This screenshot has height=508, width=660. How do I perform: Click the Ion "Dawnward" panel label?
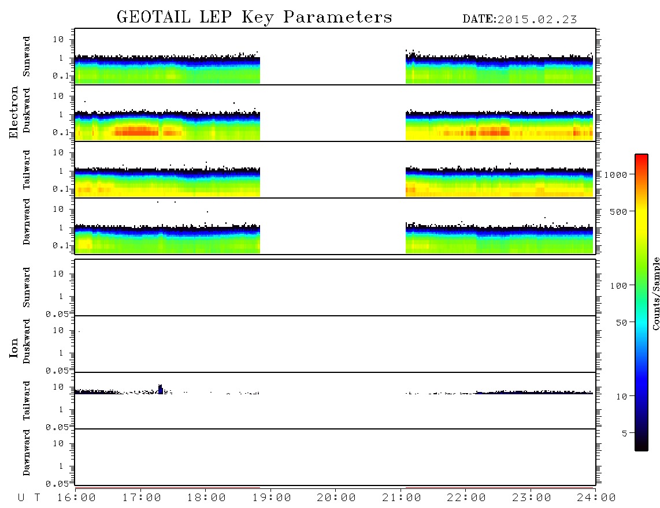(x=27, y=453)
